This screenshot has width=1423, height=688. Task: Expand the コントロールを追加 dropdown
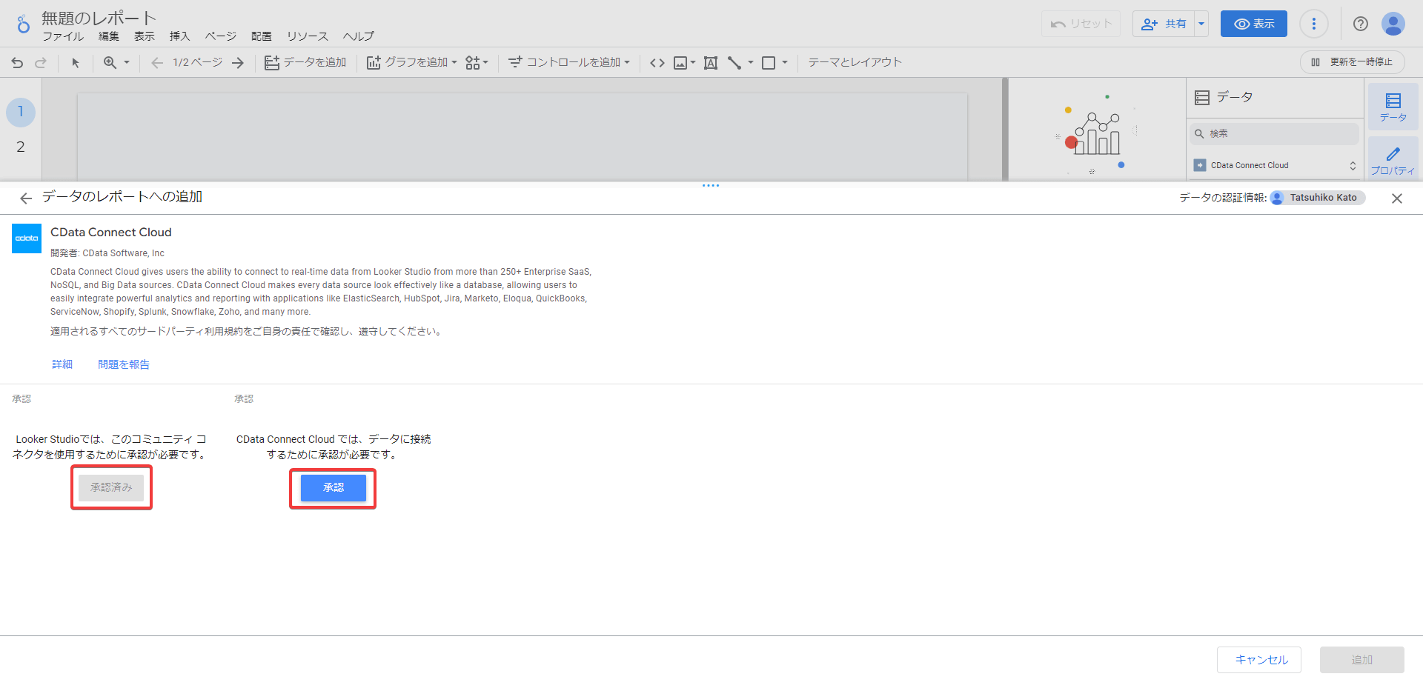[627, 63]
